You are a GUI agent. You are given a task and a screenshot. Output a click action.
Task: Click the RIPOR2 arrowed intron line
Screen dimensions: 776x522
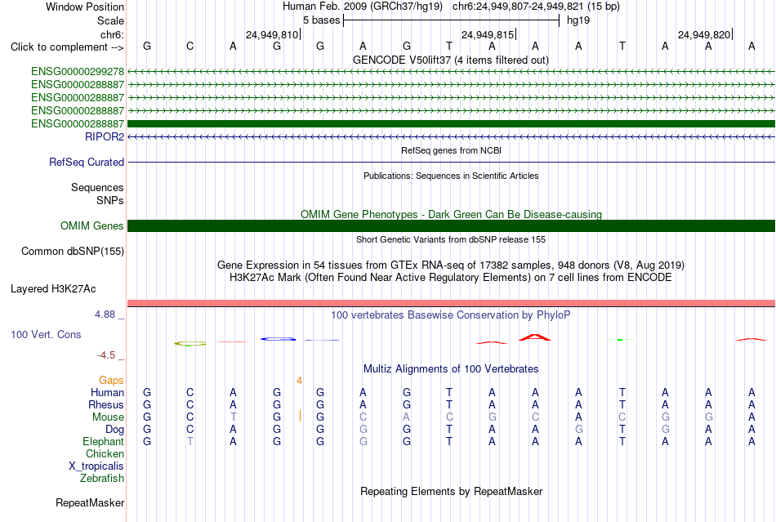pos(451,137)
